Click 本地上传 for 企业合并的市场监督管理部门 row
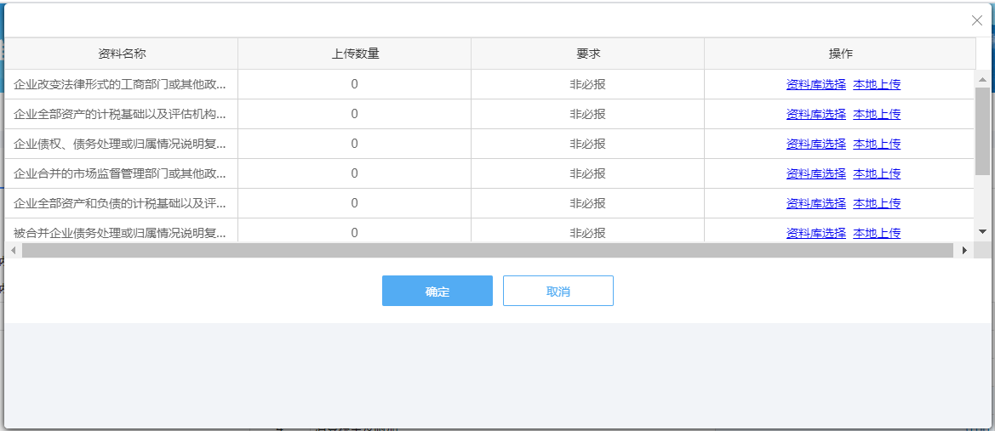This screenshot has width=995, height=431. point(877,173)
